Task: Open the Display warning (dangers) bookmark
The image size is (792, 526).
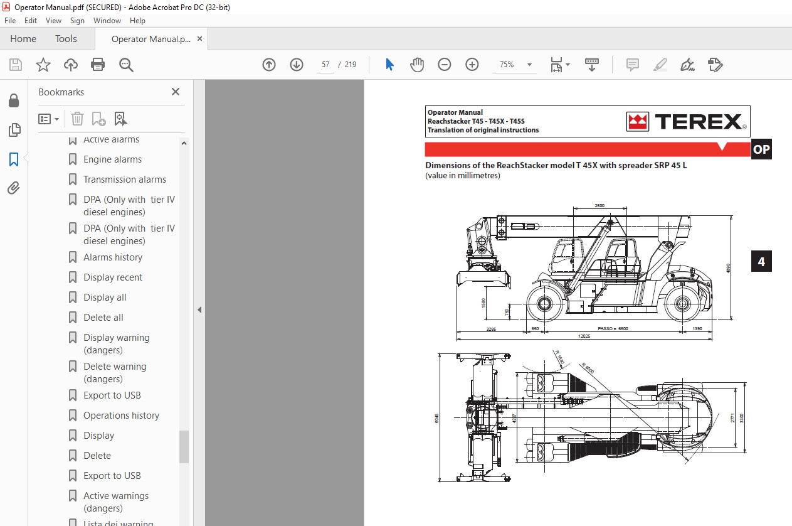Action: click(x=117, y=344)
